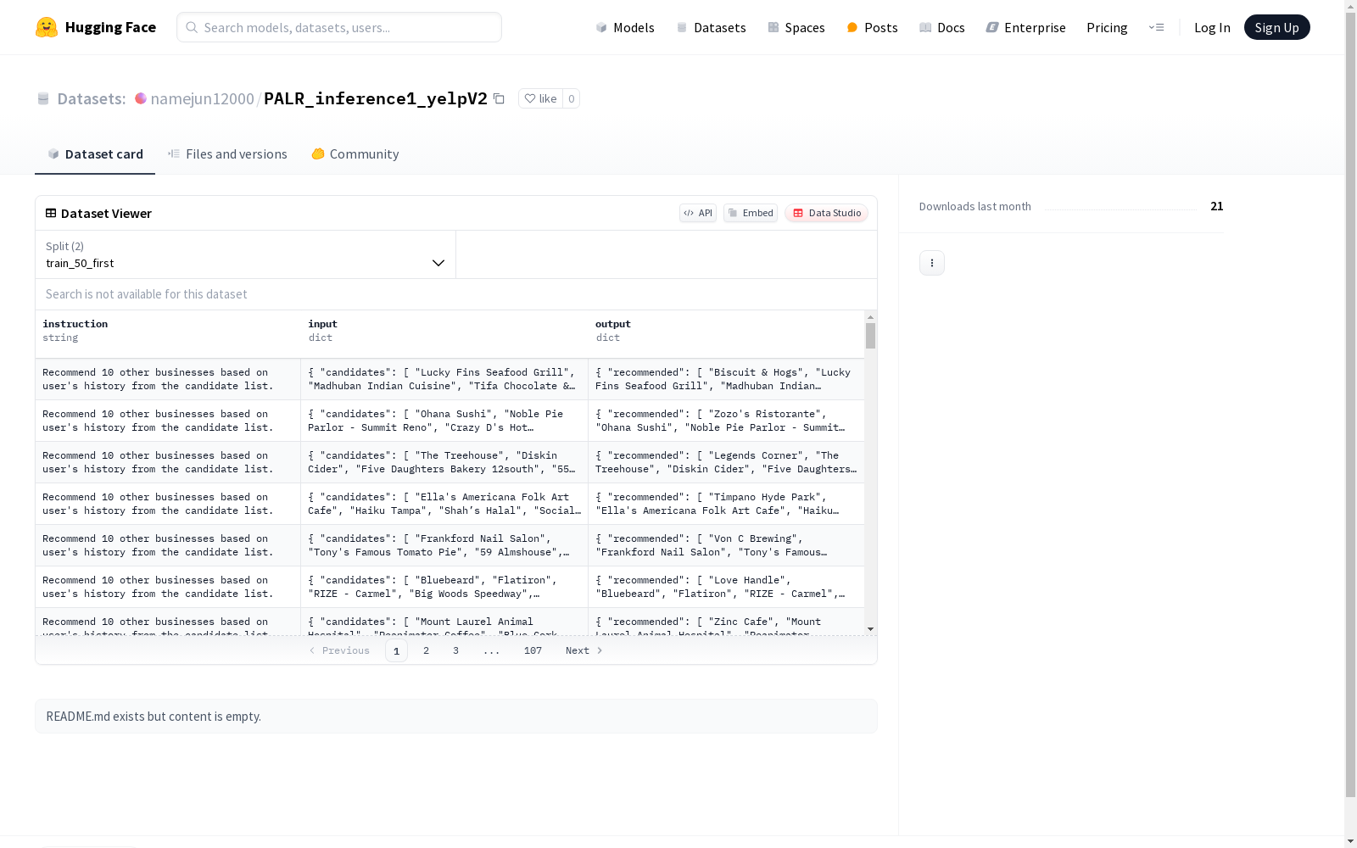
Task: Click the heart like button
Action: pos(540,98)
